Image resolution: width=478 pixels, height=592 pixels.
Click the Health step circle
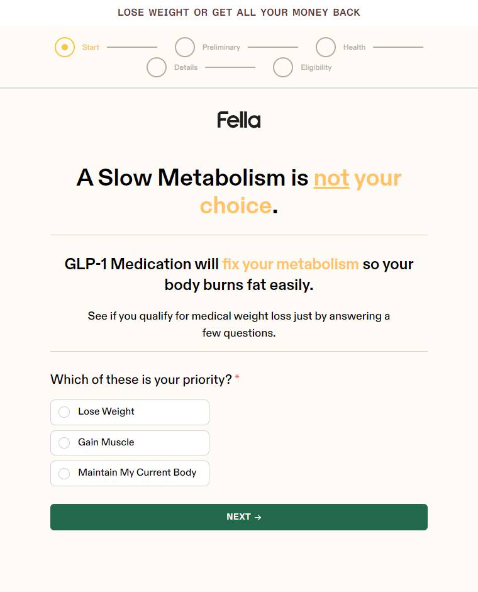click(x=326, y=47)
